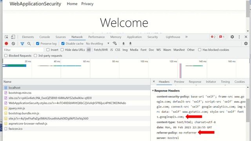Enable Hide data URLs checkbox
Viewport: 251px width, 141px height.
pos(62,50)
